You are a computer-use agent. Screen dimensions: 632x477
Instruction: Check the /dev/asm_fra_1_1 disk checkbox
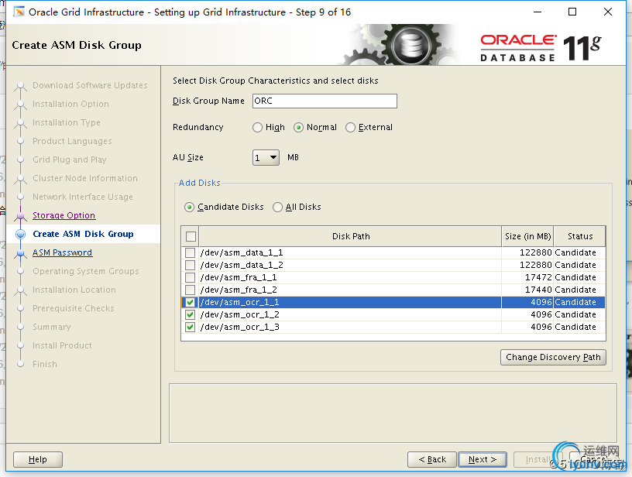pos(191,277)
